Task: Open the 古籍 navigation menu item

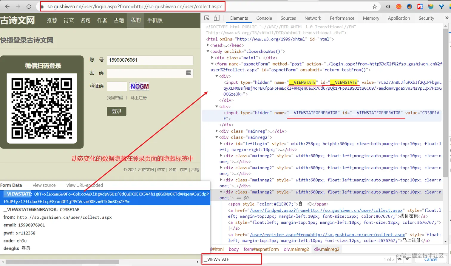Action: [x=119, y=20]
